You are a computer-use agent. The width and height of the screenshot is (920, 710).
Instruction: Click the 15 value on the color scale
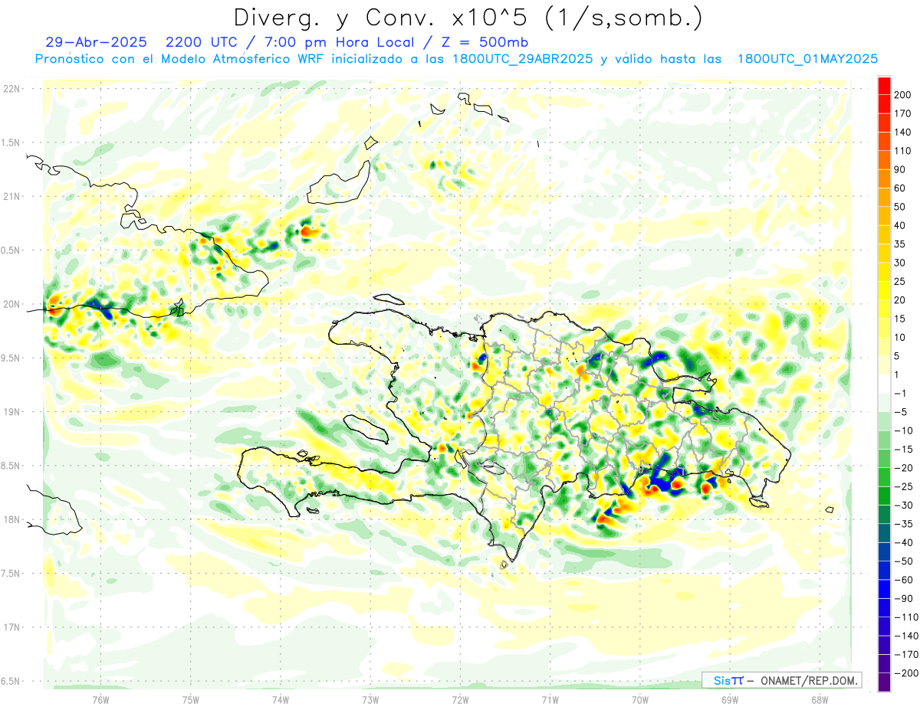coord(900,319)
